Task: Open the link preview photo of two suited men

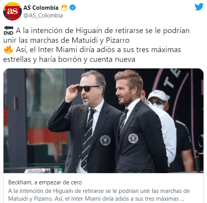Action: click(x=103, y=121)
